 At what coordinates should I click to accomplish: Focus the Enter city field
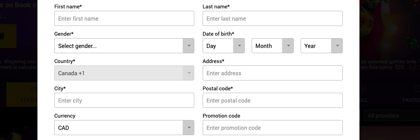pos(124,100)
